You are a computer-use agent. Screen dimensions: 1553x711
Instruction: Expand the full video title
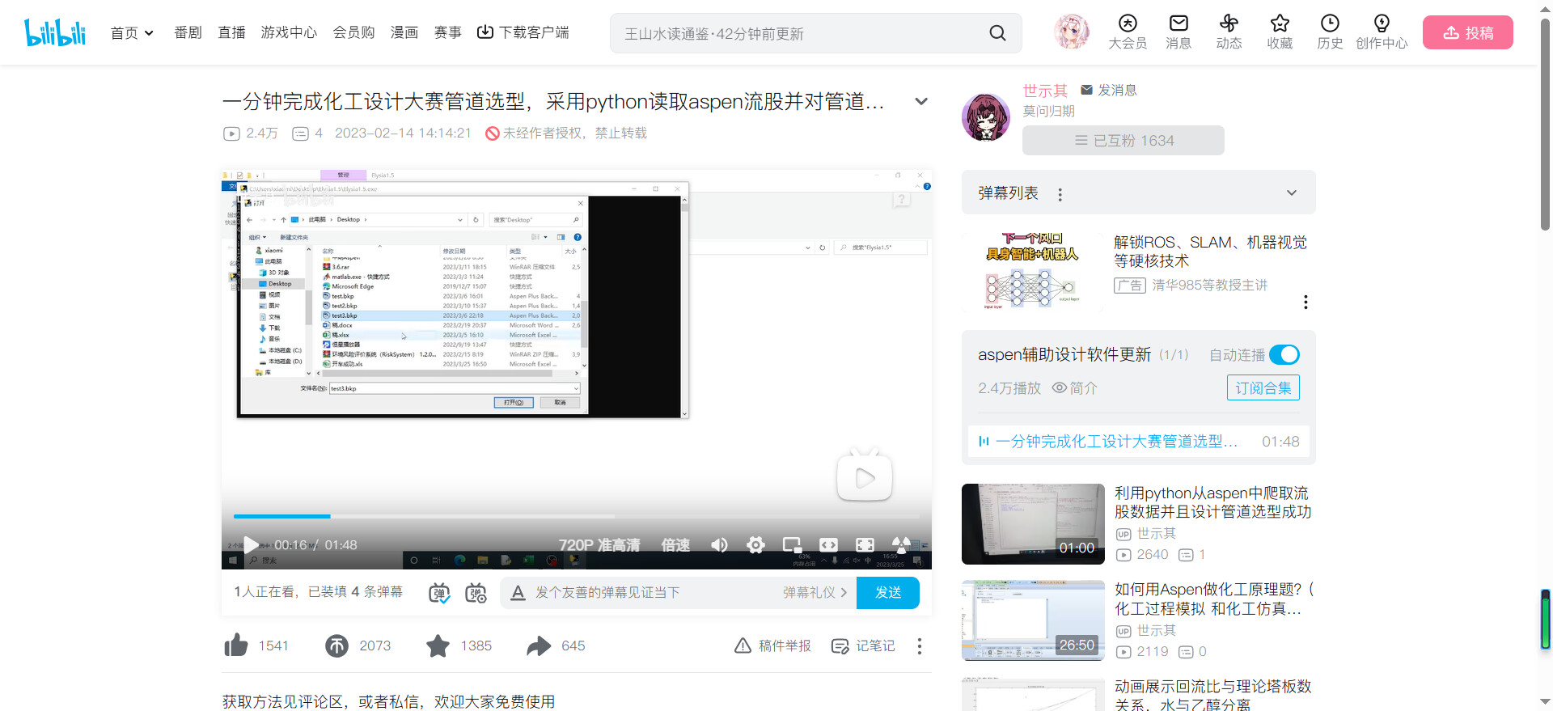[920, 102]
